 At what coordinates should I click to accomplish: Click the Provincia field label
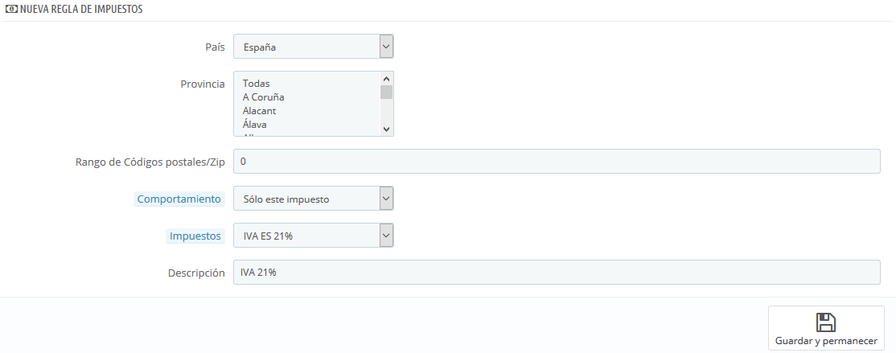click(202, 84)
